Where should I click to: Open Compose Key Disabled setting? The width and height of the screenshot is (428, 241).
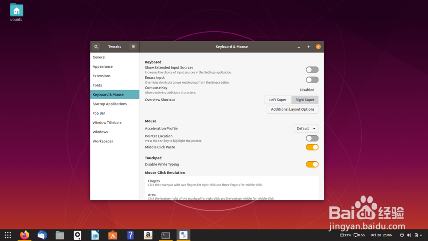pos(307,90)
